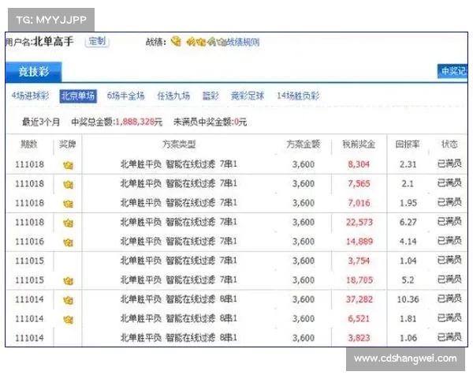The height and width of the screenshot is (379, 473).
Task: Switch to the 4场进球彩 tab
Action: click(30, 96)
